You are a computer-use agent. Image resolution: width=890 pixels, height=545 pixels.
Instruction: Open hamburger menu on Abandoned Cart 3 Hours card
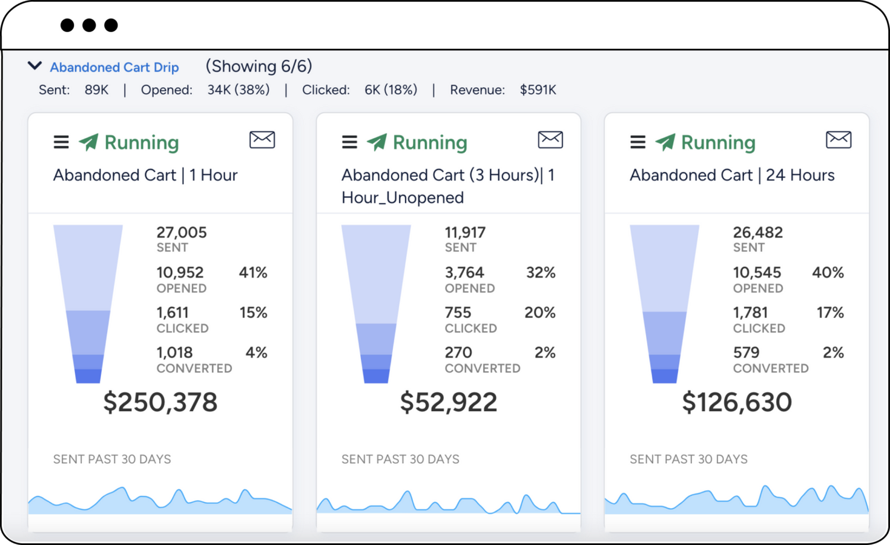point(349,142)
